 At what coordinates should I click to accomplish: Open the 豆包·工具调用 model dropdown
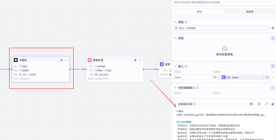coord(222,28)
